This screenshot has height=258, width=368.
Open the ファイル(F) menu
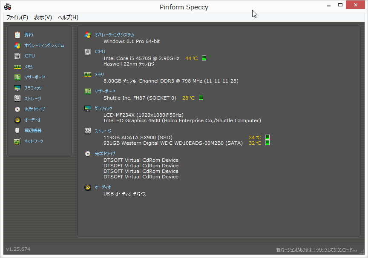pyautogui.click(x=17, y=17)
